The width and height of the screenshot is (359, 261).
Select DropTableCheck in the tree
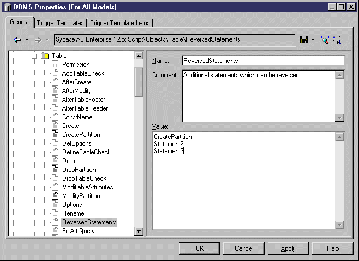[x=84, y=178]
